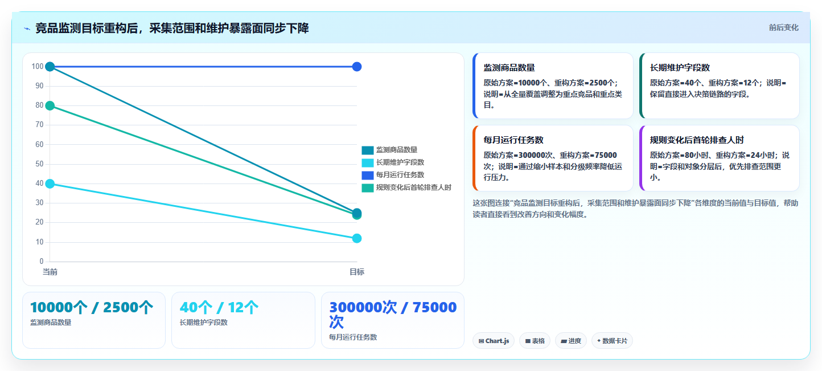This screenshot has height=371, width=822.
Task: Click the stat value 40个 / 12个
Action: (219, 308)
